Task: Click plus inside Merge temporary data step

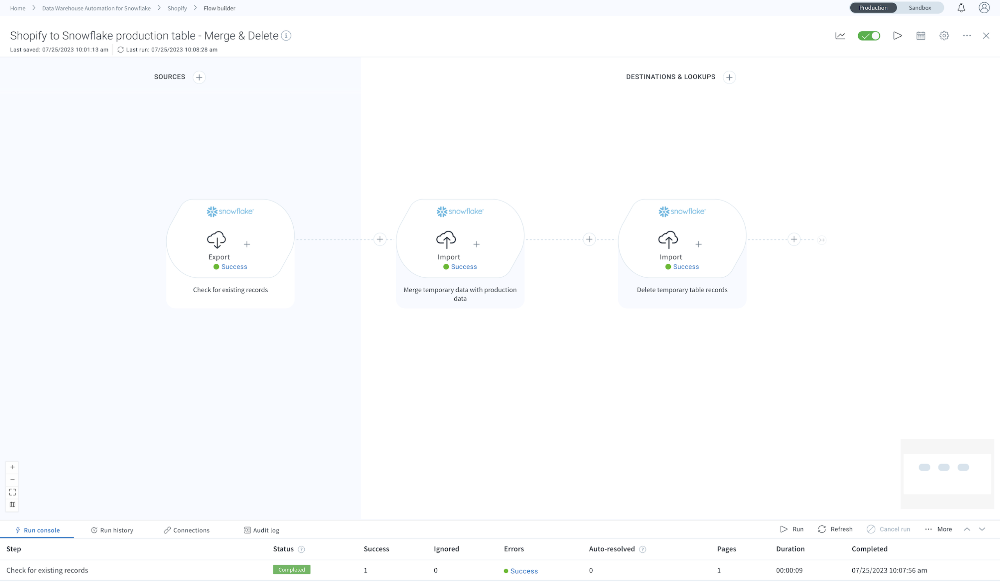Action: 477,245
